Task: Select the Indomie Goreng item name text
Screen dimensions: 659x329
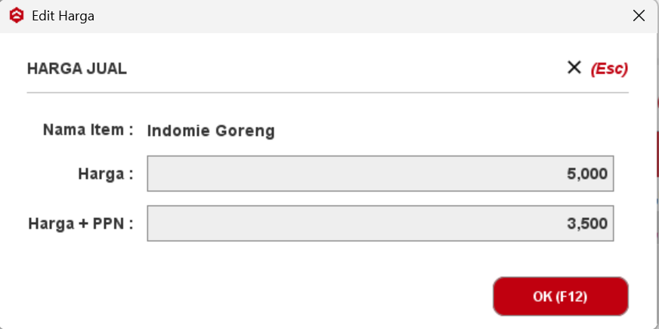Action: click(211, 131)
